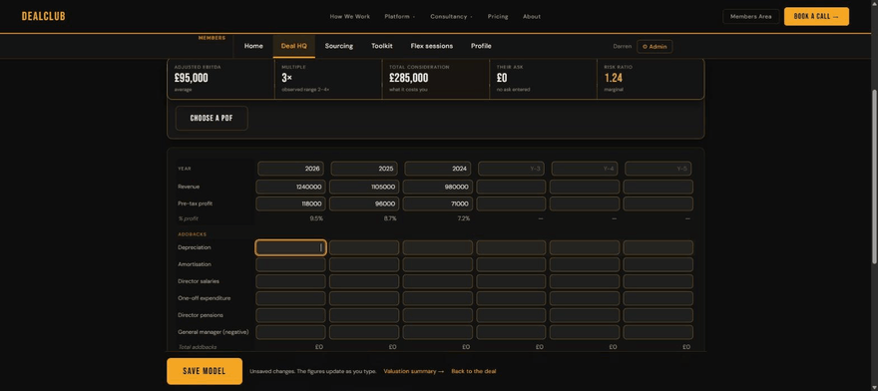Click the Amortisation field for 2024
Screen dimensions: 878x391
click(x=437, y=264)
